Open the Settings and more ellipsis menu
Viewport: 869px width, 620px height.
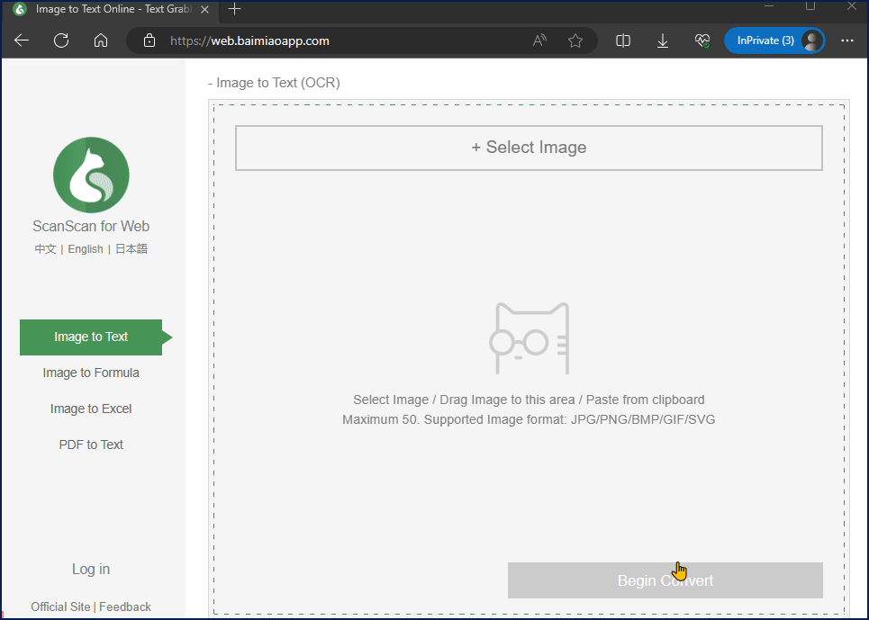pos(846,40)
